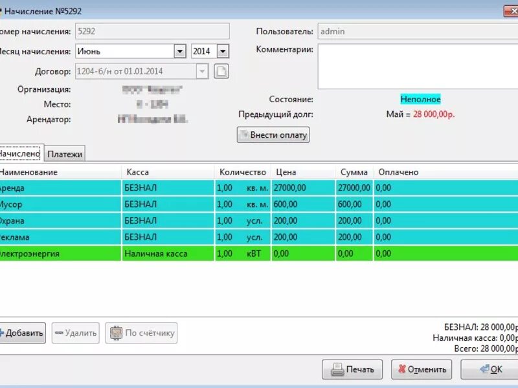This screenshot has height=388, width=518.
Task: Click the Отменить button
Action: [x=422, y=369]
